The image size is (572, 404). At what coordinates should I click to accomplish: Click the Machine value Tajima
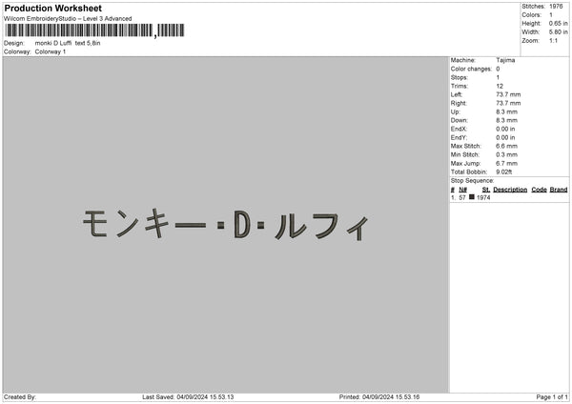505,60
